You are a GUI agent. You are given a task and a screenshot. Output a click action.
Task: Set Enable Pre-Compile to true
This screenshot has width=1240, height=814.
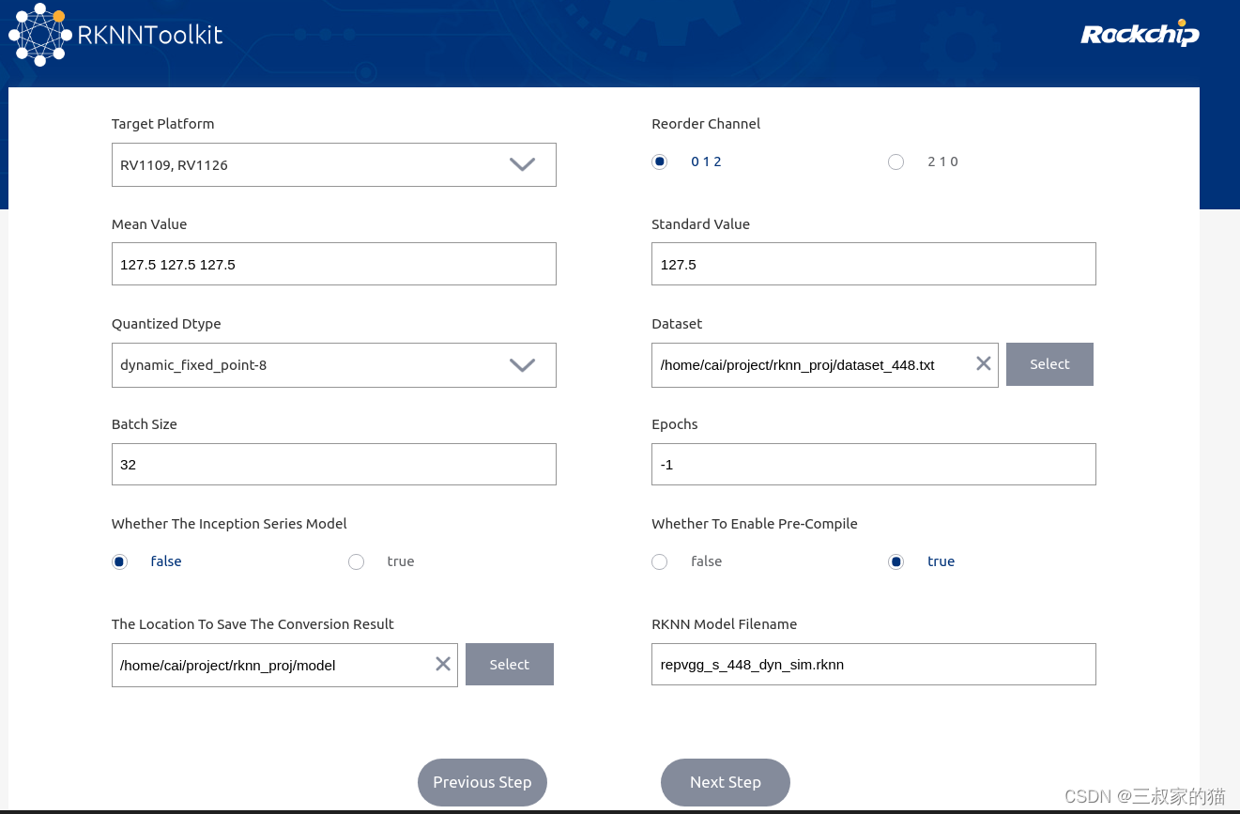[x=896, y=561]
